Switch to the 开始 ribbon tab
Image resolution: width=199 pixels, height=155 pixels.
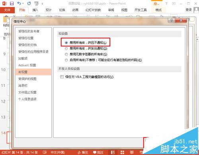pyautogui.click(x=22, y=10)
